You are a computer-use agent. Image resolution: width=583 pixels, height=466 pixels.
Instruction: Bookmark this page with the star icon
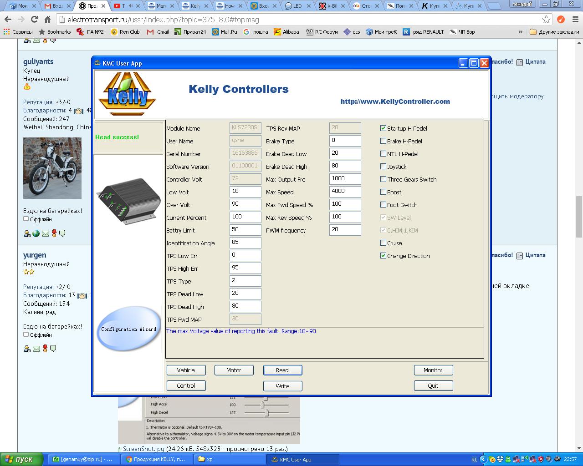pyautogui.click(x=546, y=20)
